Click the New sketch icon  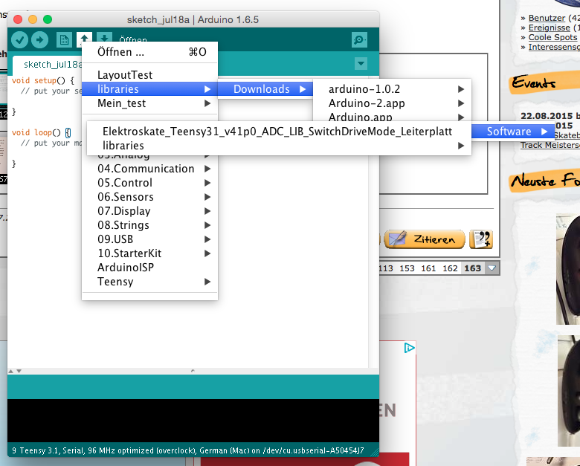(x=64, y=40)
